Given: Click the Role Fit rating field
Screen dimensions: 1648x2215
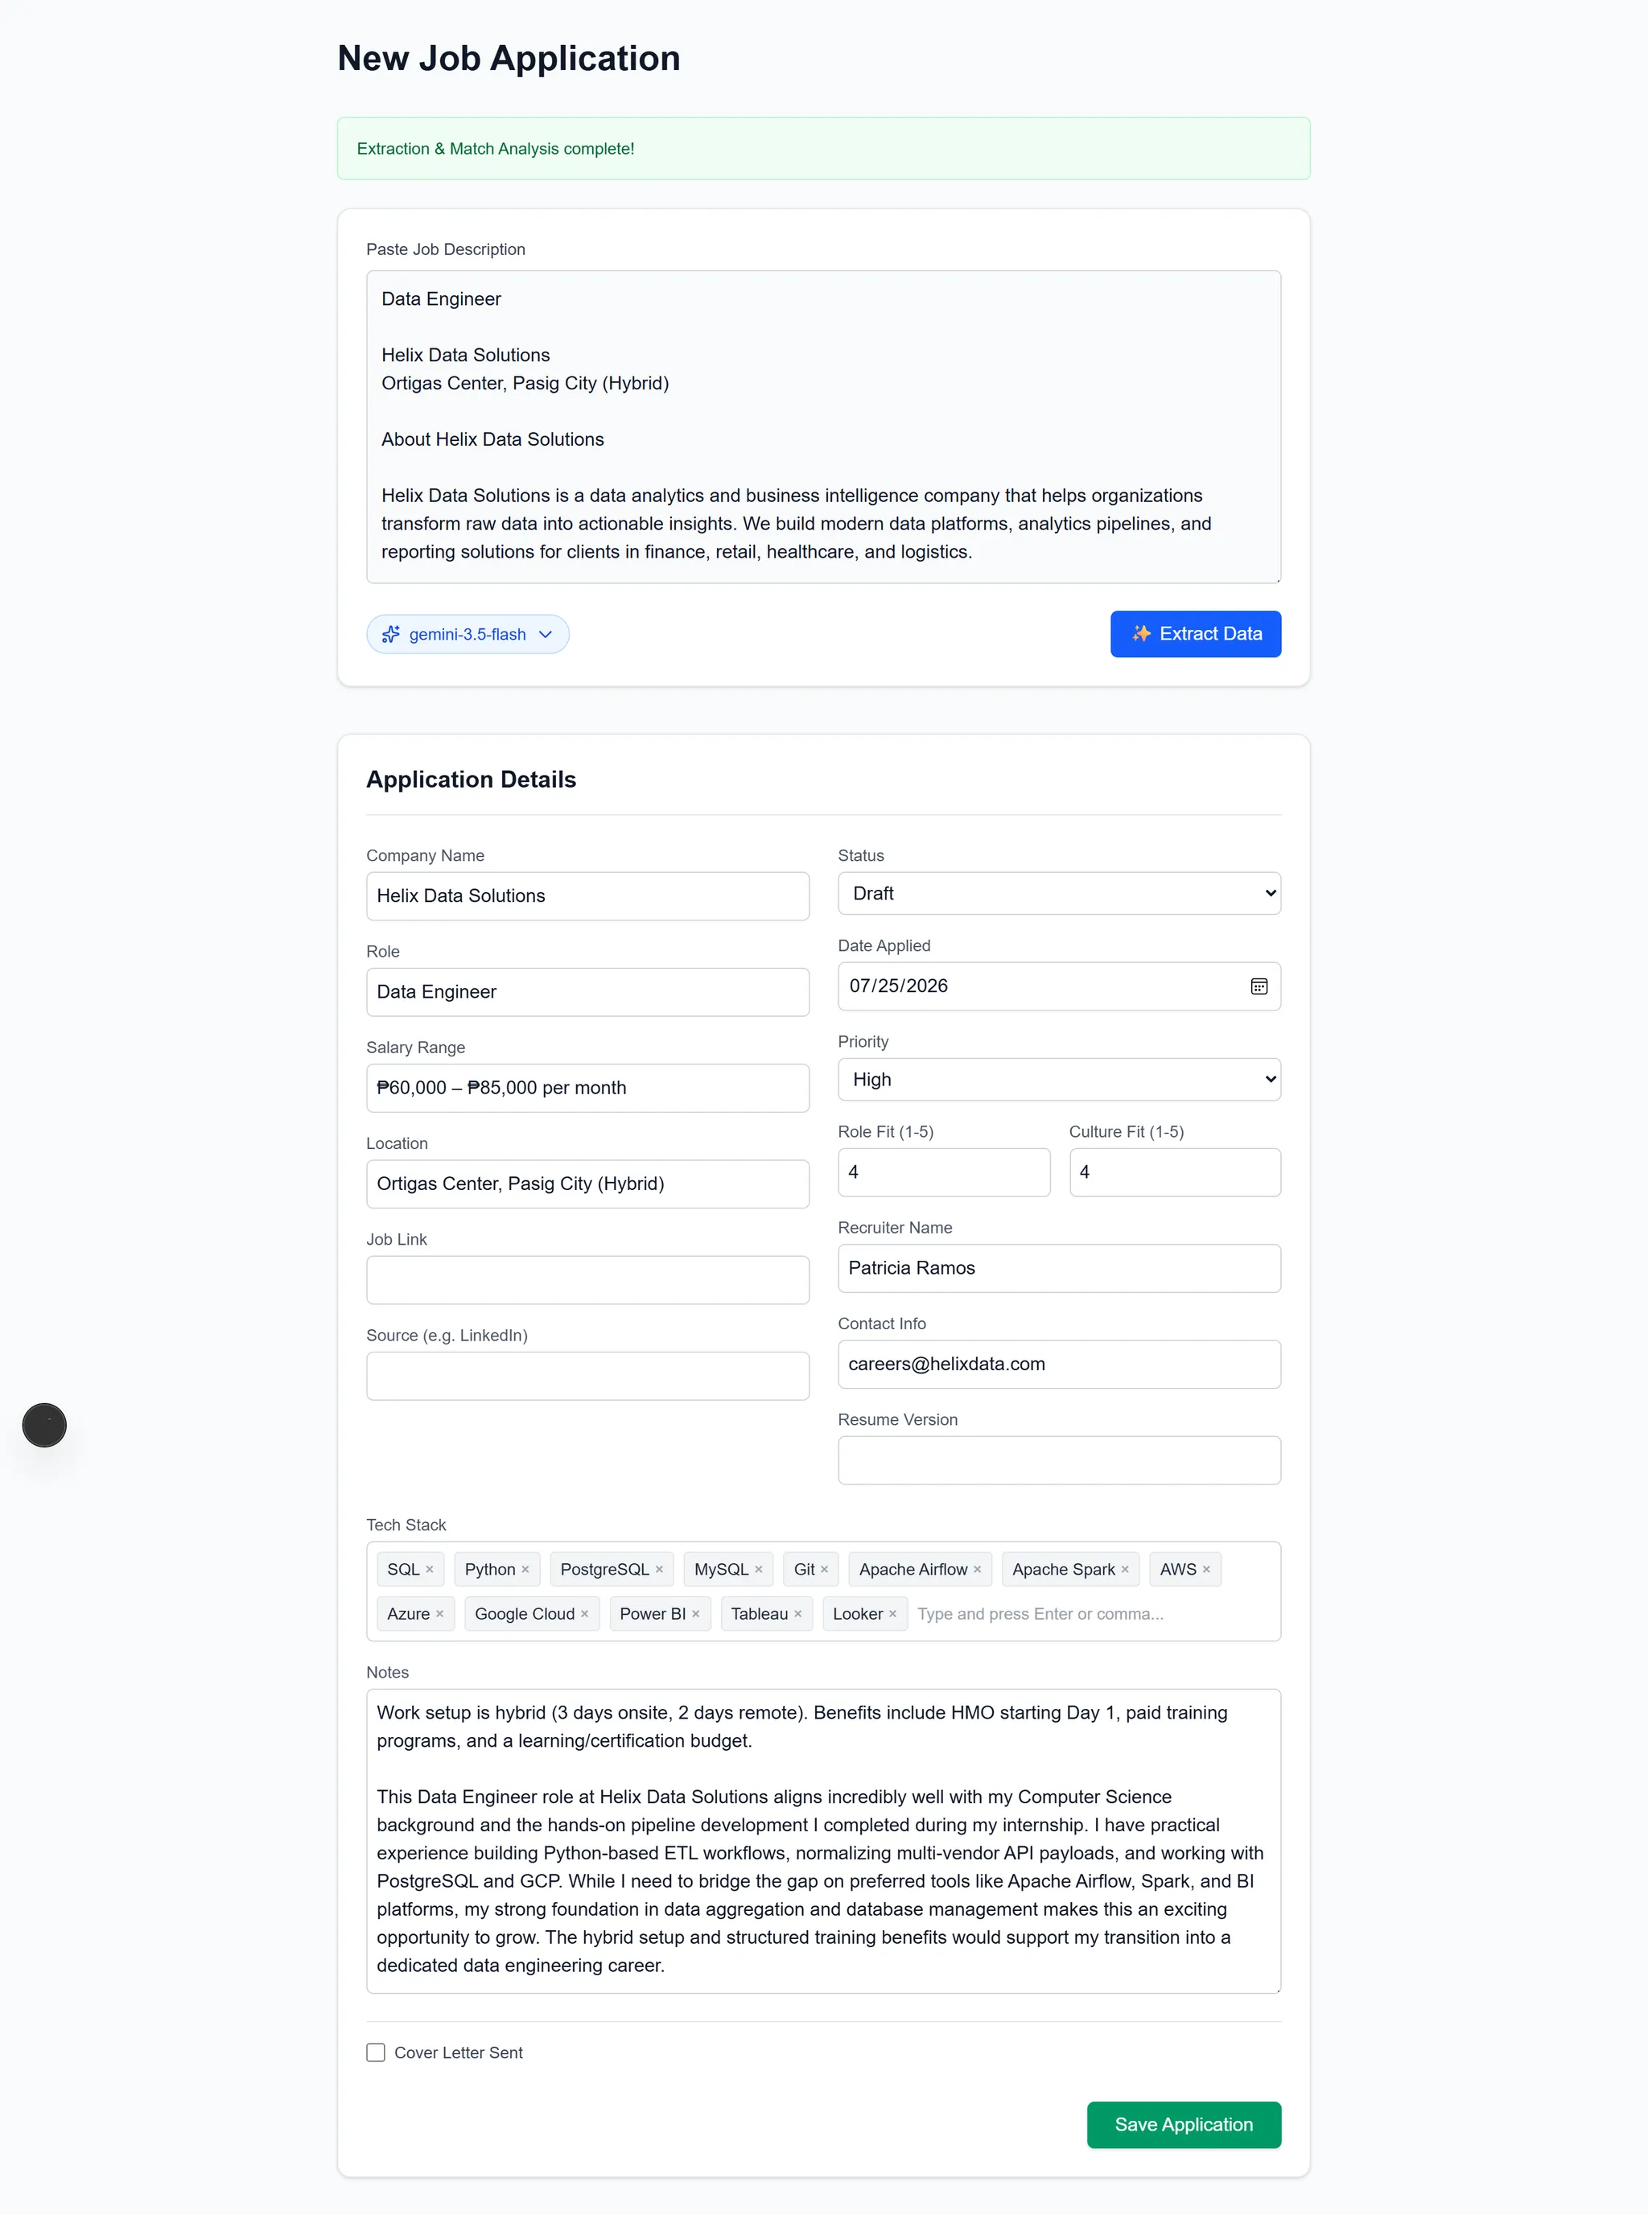Looking at the screenshot, I should [944, 1171].
